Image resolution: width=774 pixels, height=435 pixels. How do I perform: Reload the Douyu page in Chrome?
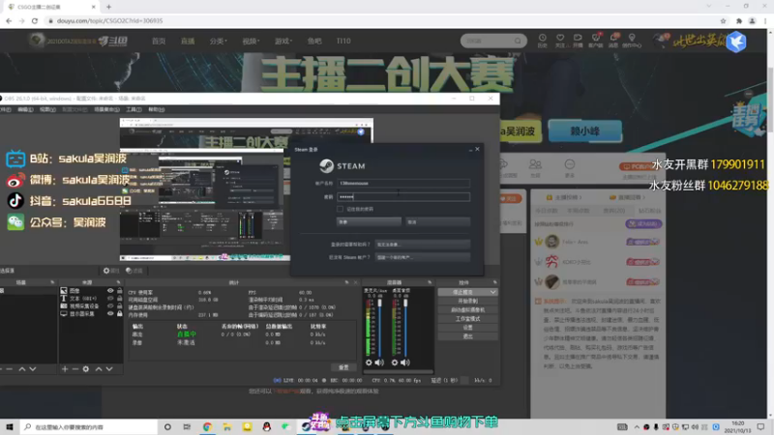point(35,20)
